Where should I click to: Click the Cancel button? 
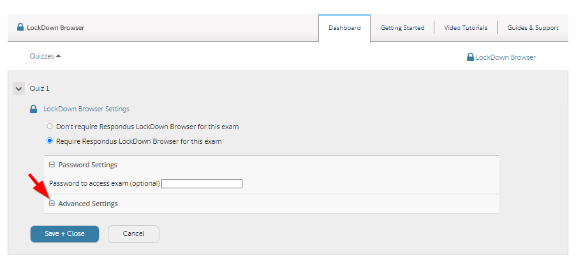[133, 234]
